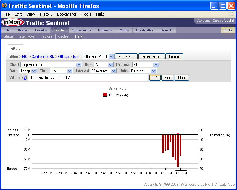Follow the HQ breadcrumb link
Image resolution: width=237 pixels, height=190 pixels.
click(x=25, y=57)
